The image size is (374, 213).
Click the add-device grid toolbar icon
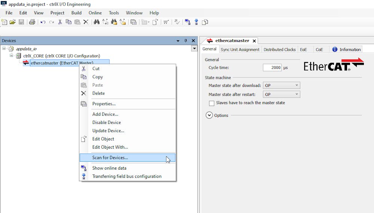[145, 22]
